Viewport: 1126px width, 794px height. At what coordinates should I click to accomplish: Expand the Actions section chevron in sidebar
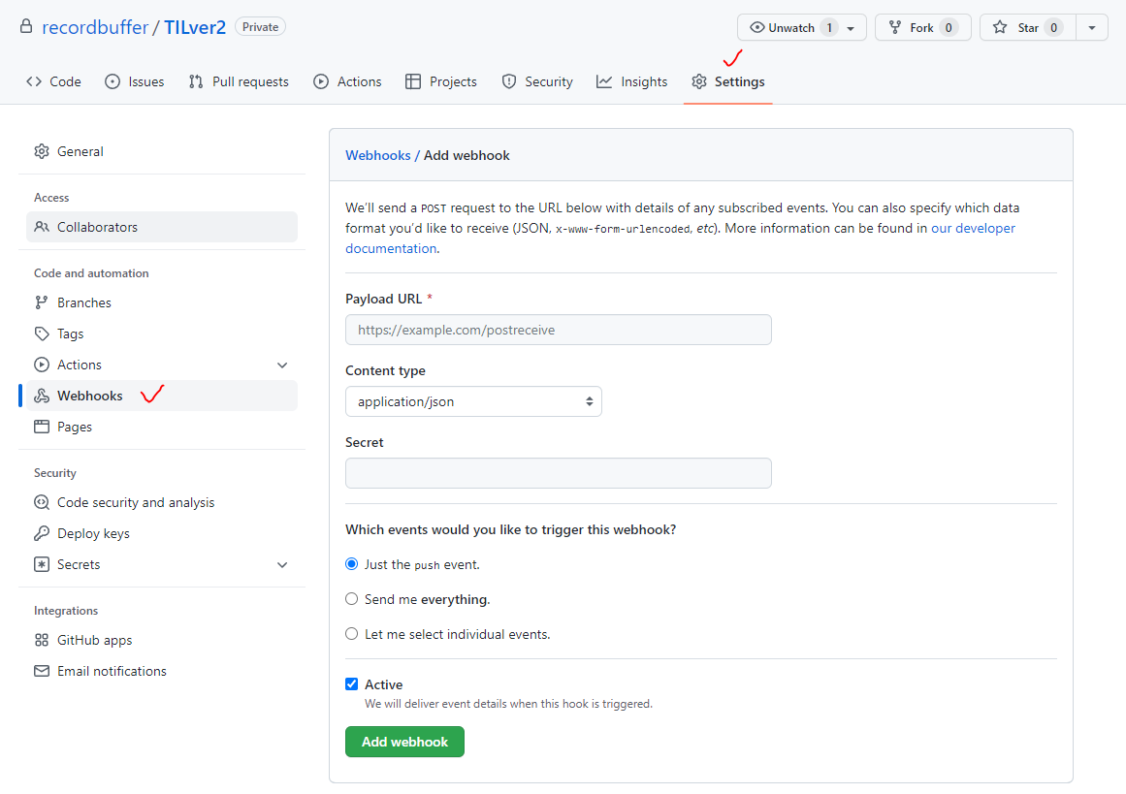pos(282,365)
